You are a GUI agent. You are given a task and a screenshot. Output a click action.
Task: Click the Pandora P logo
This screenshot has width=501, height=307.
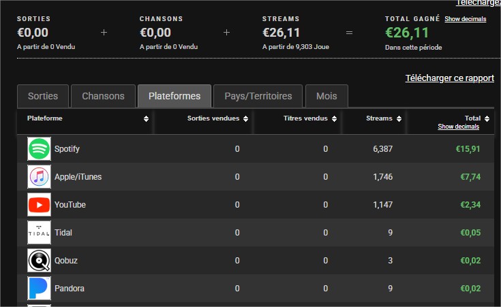point(39,289)
